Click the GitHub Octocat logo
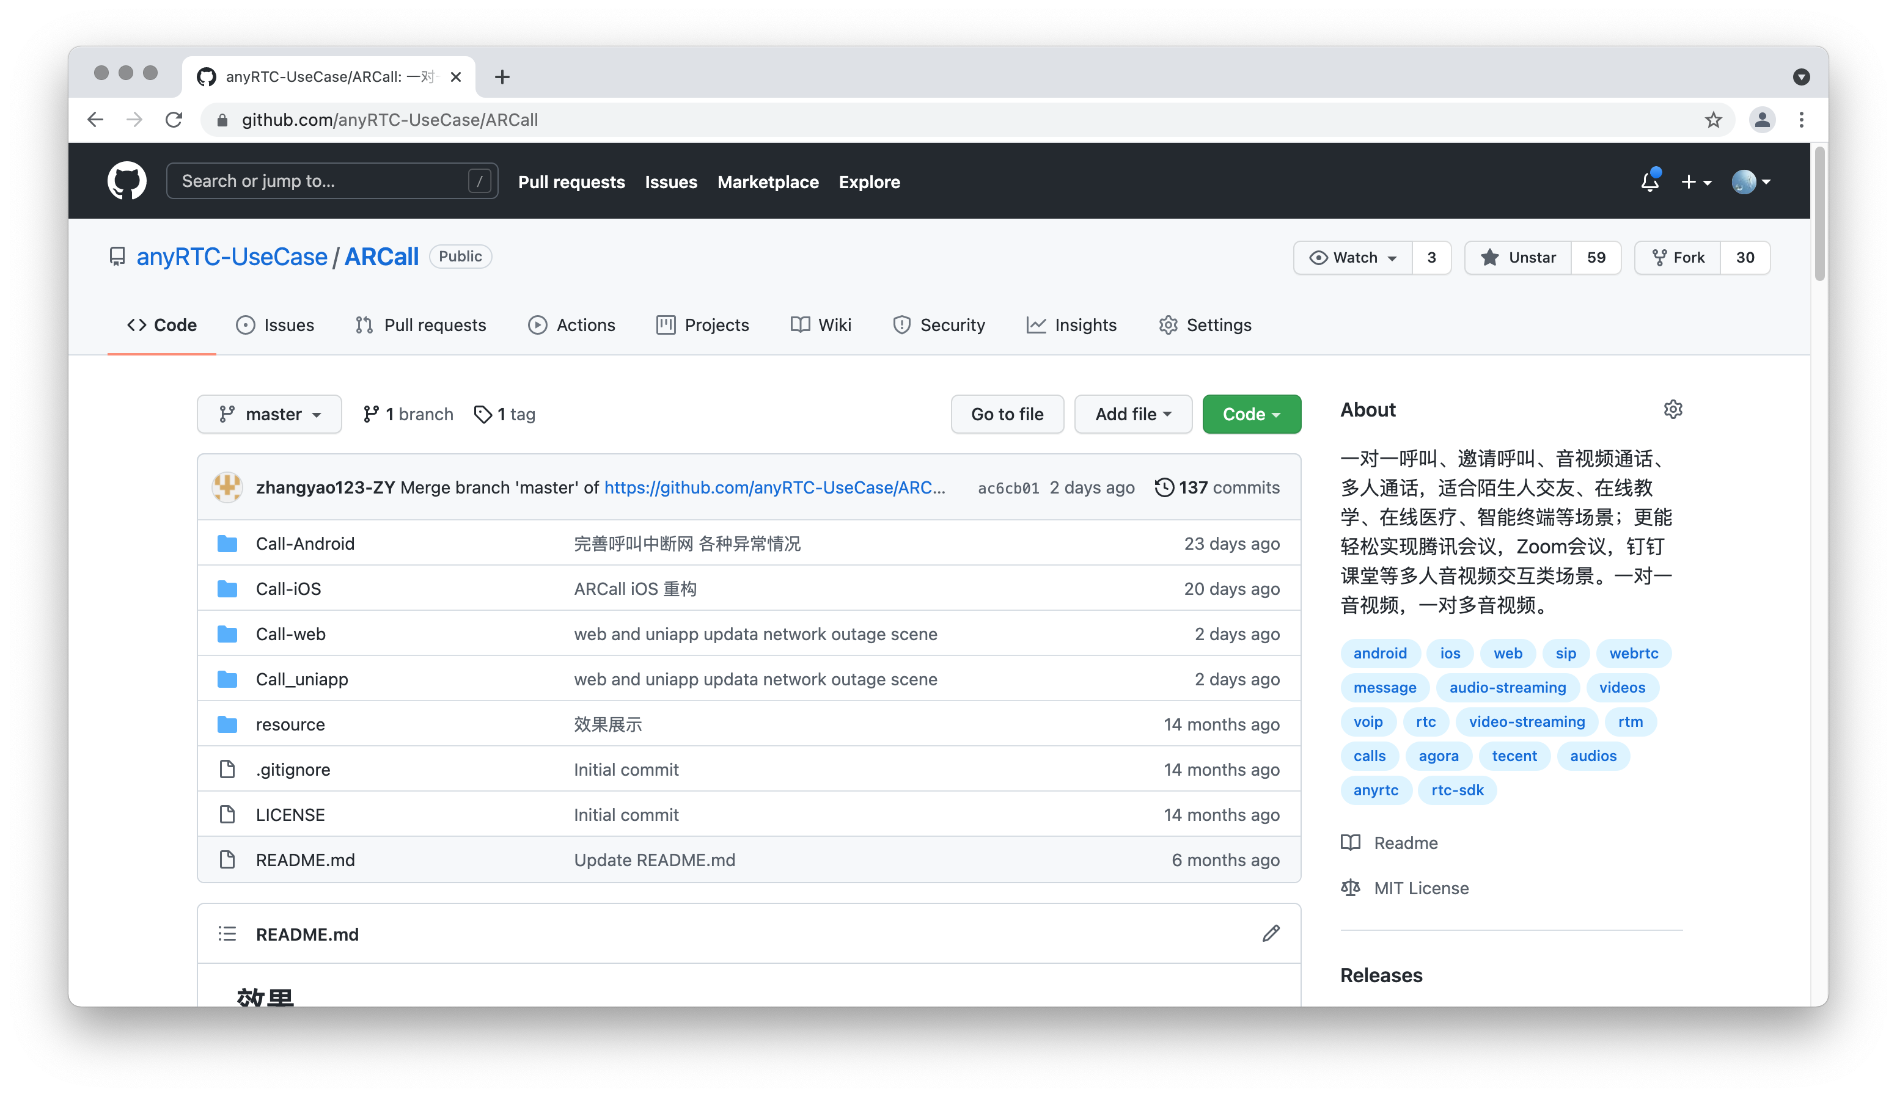This screenshot has width=1897, height=1097. (127, 181)
